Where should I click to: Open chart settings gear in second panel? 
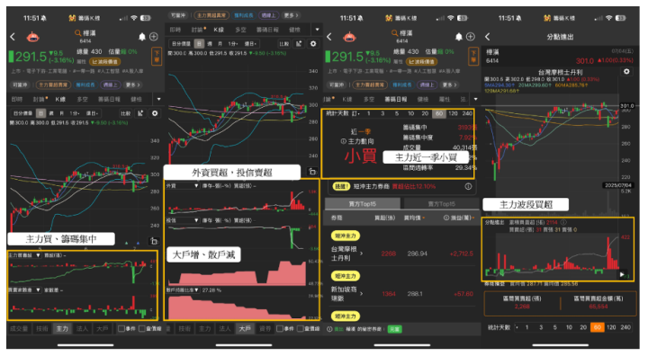click(313, 43)
